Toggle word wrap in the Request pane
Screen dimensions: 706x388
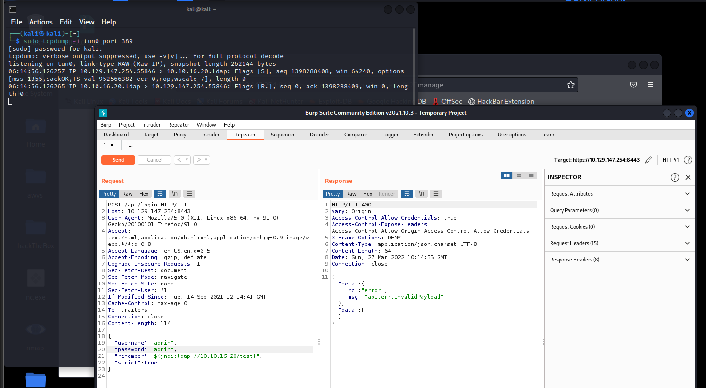coord(160,194)
